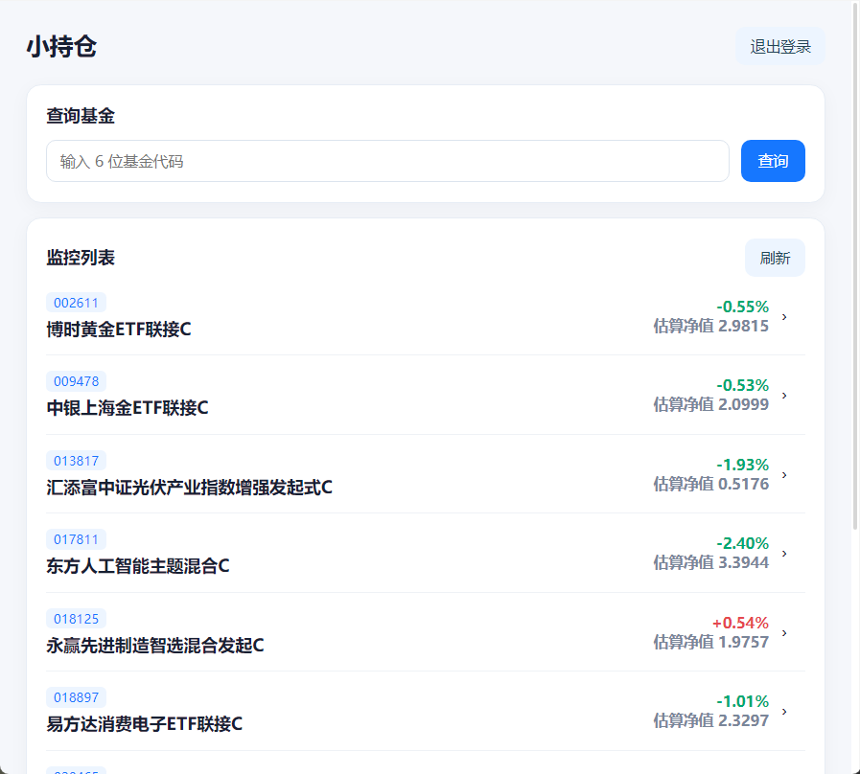The height and width of the screenshot is (774, 860).
Task: Expand chevron for 永赢先进制造智选混合发起C
Action: (x=784, y=633)
